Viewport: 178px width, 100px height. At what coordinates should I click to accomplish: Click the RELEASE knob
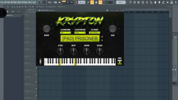point(100,52)
